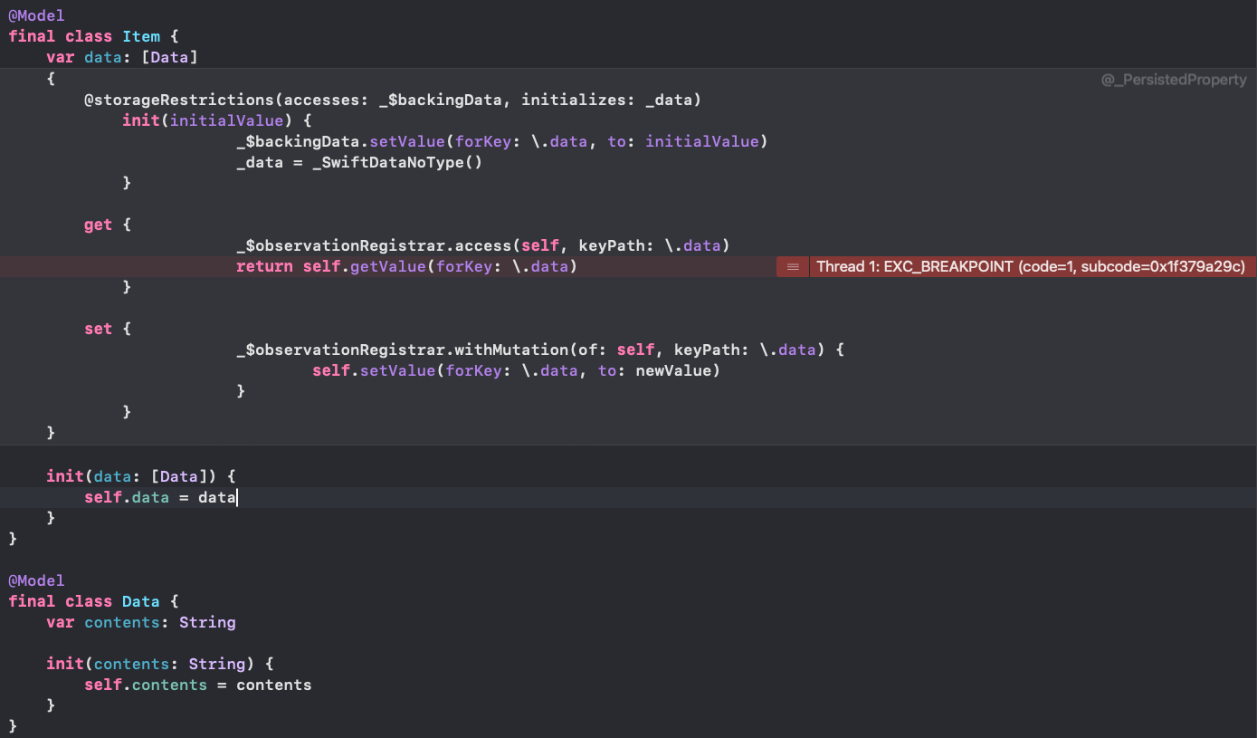Click the Data class name in declaration
1257x738 pixels.
[140, 601]
